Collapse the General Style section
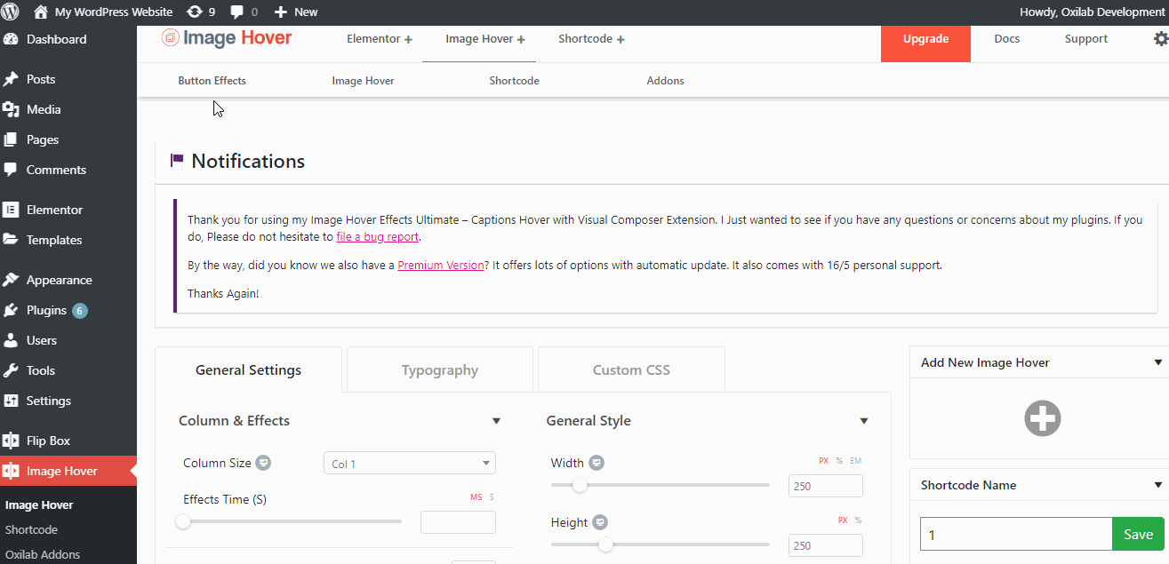Viewport: 1169px width, 564px height. pos(864,421)
